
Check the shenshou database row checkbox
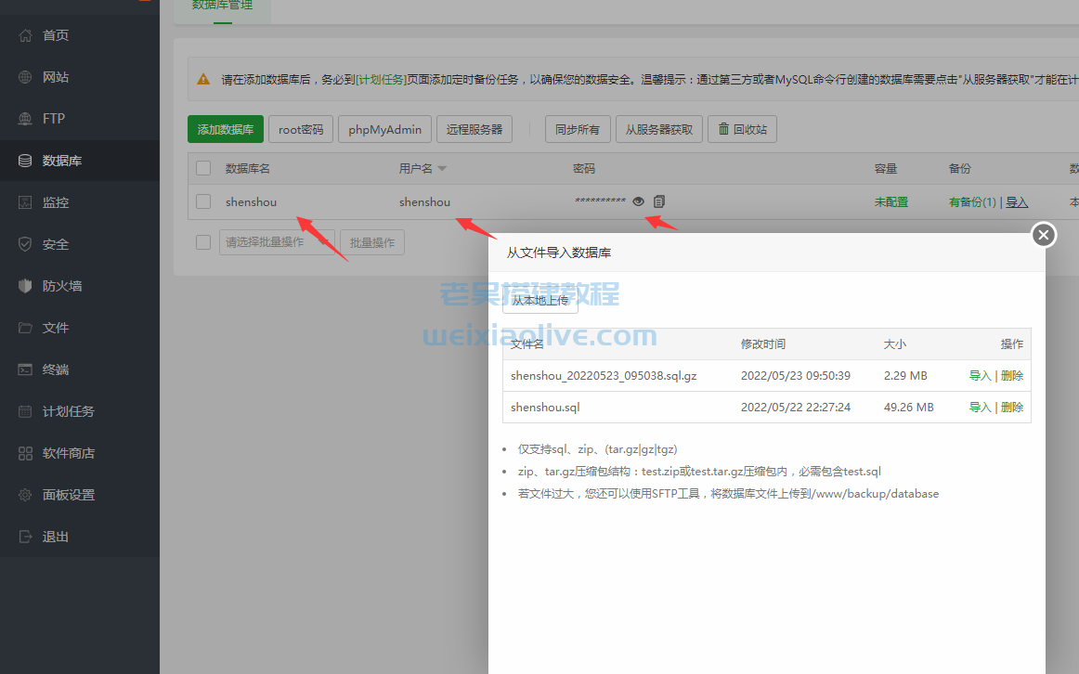202,201
